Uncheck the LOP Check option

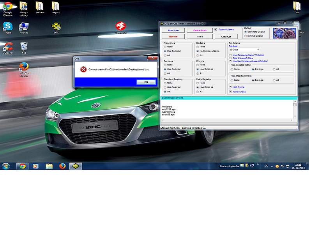[230, 87]
